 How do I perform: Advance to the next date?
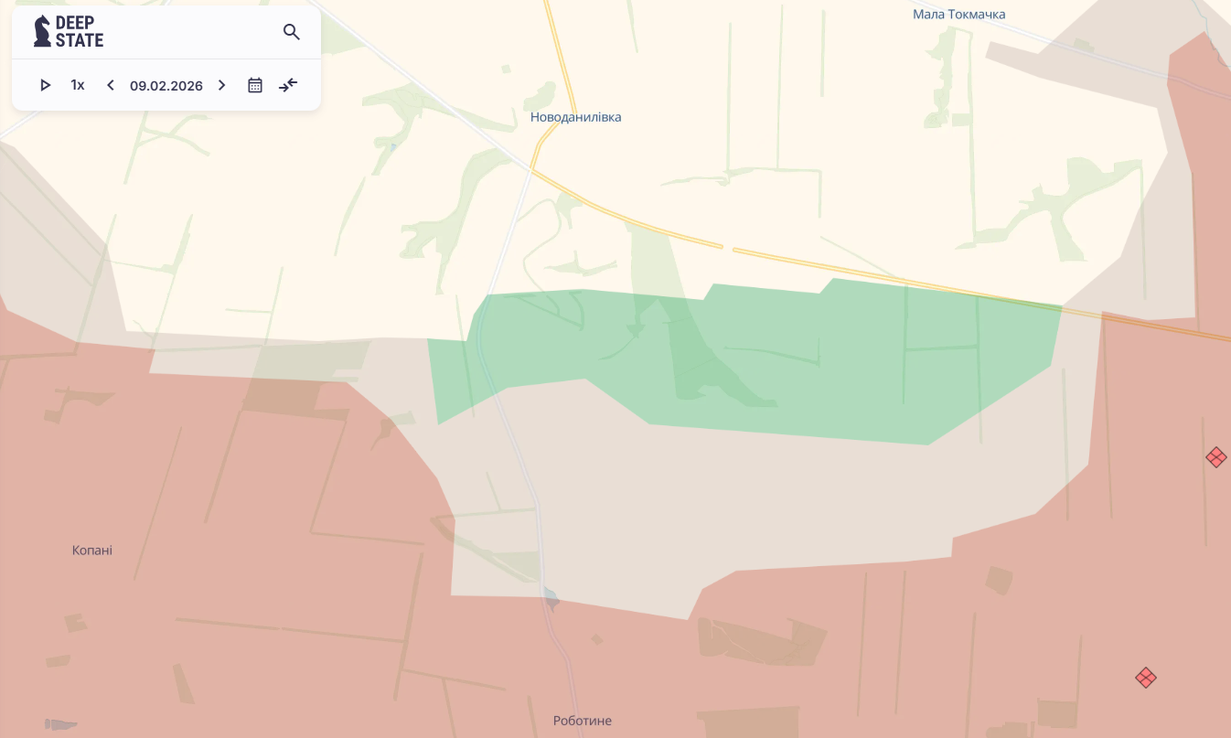(x=221, y=85)
